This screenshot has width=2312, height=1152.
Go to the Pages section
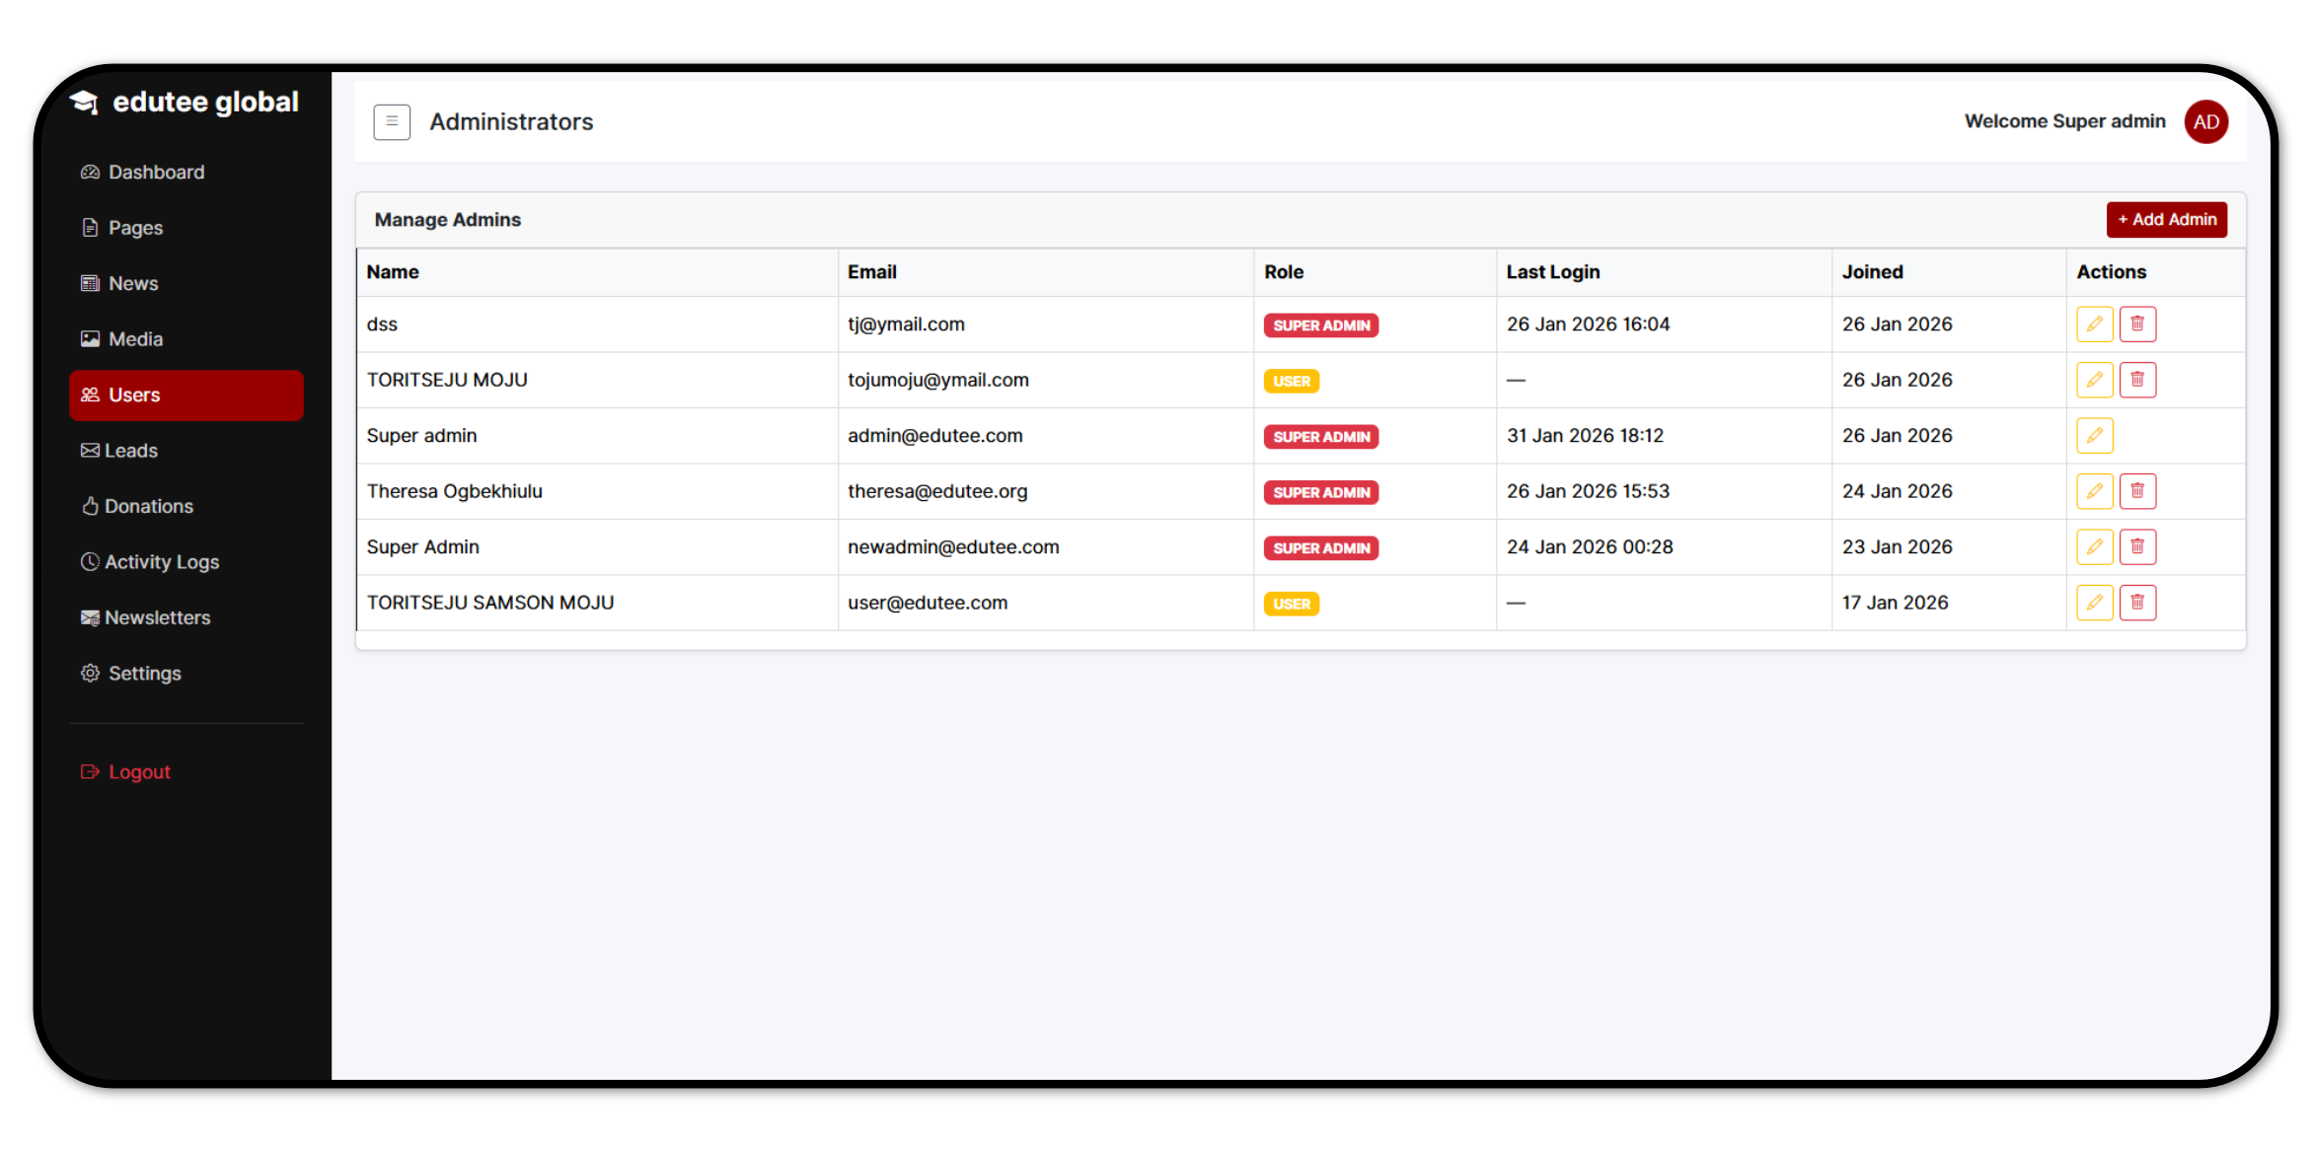coord(135,228)
